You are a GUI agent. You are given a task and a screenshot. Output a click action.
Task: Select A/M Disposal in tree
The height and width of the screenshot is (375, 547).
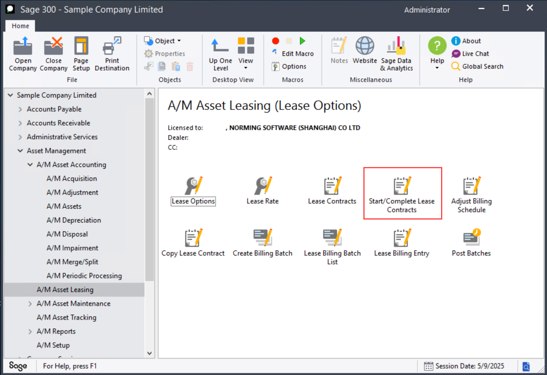click(67, 234)
